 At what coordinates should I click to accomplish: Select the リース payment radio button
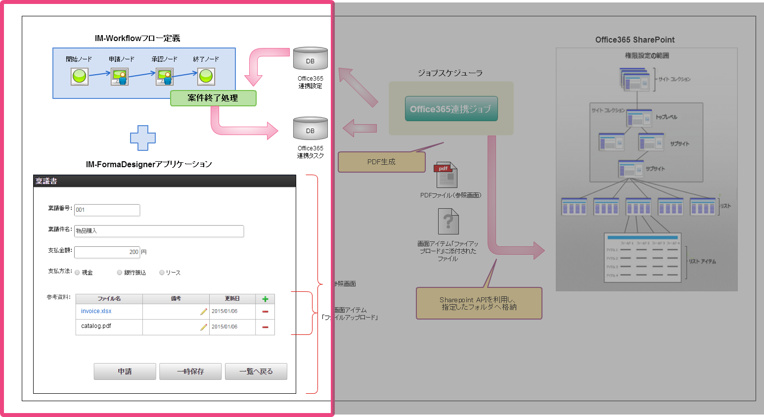(x=162, y=272)
